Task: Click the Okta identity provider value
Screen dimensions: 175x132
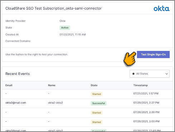Action: click(62, 21)
